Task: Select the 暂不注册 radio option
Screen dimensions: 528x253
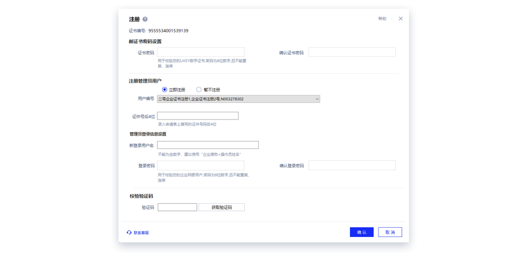Action: click(x=199, y=90)
